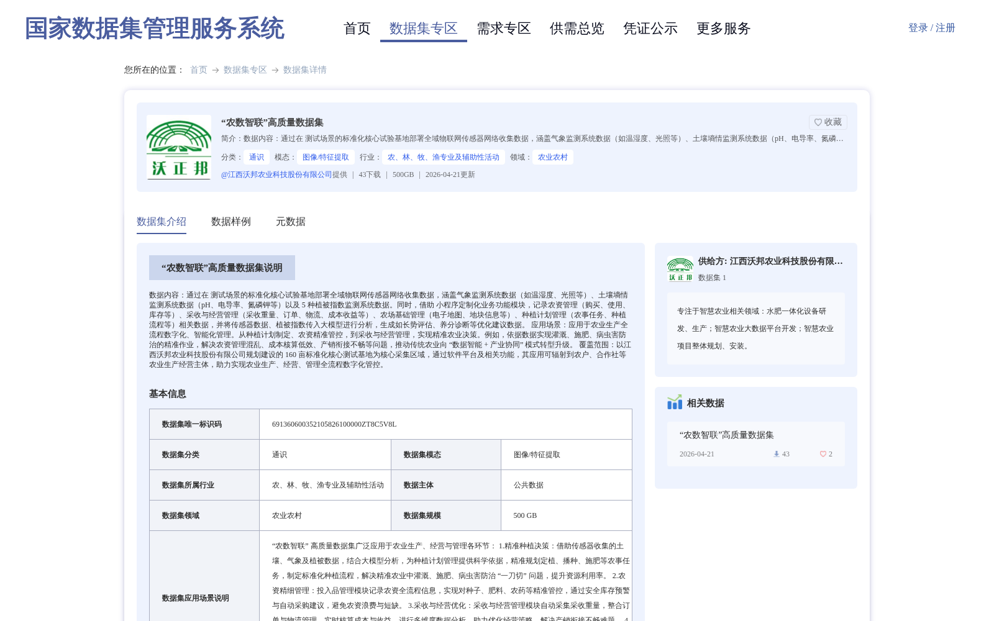Viewport: 994px width, 621px height.
Task: Click the heart icon on 收藏 button
Action: (x=818, y=122)
